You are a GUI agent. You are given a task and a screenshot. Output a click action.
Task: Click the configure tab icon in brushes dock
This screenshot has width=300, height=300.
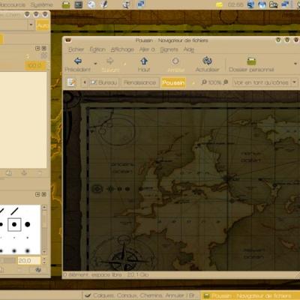38,194
